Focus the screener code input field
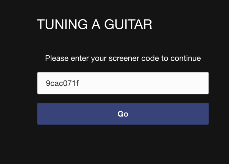229x164 pixels. [x=123, y=83]
